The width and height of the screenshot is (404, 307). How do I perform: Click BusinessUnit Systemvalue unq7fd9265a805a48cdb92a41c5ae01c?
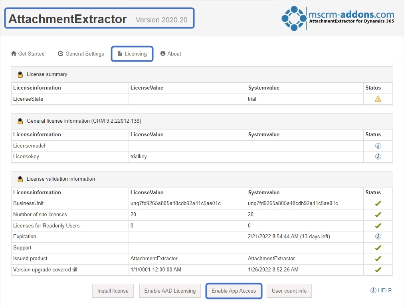(x=293, y=203)
